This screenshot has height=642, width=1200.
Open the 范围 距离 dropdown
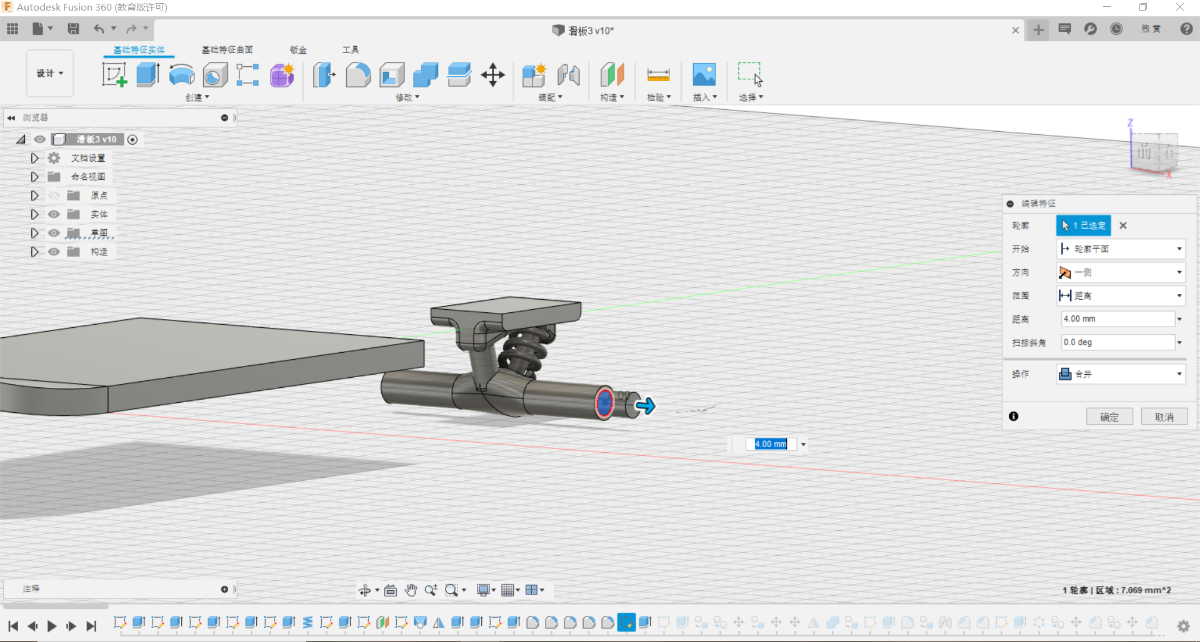click(1121, 295)
